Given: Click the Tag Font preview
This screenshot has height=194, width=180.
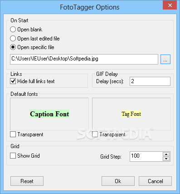Looking at the screenshot, I should (x=131, y=114).
